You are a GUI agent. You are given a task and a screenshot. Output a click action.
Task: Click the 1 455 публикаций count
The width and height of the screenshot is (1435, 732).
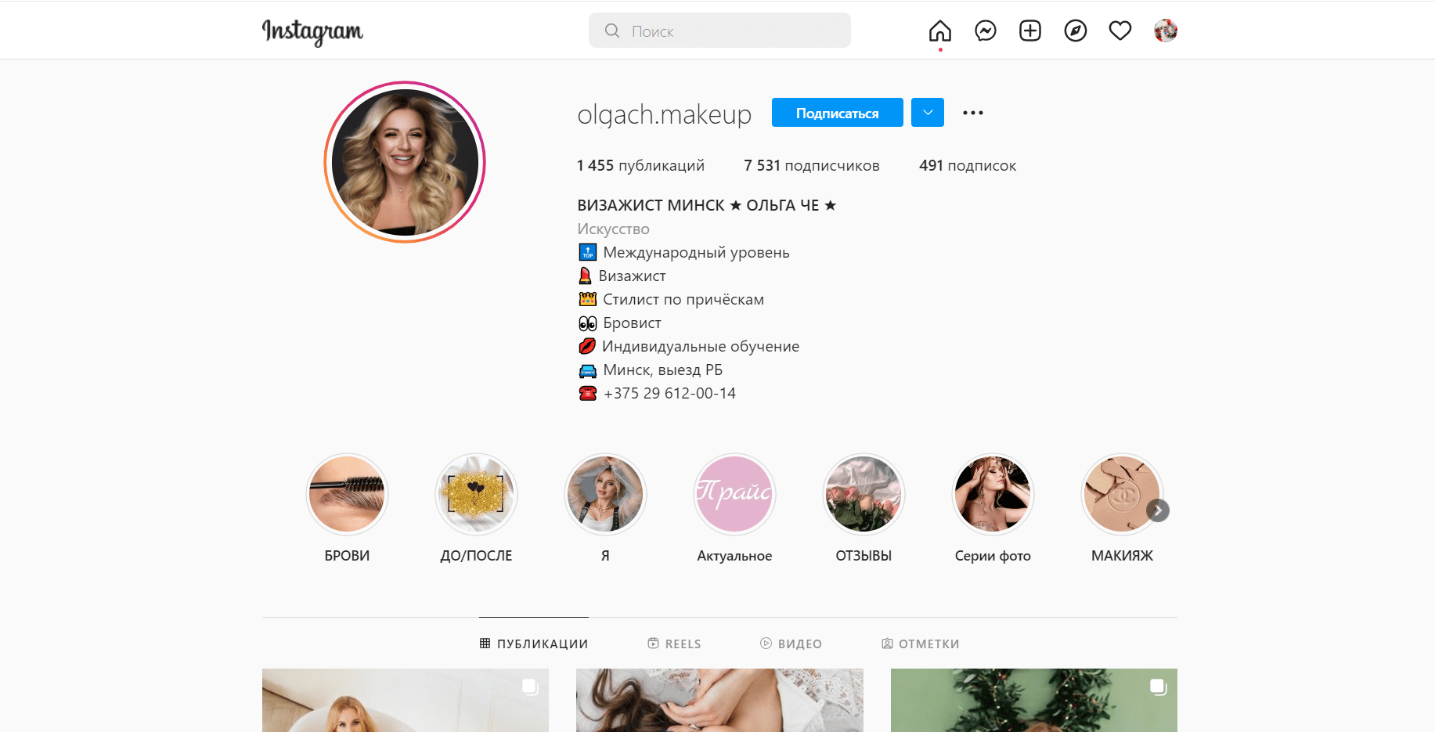pos(640,165)
